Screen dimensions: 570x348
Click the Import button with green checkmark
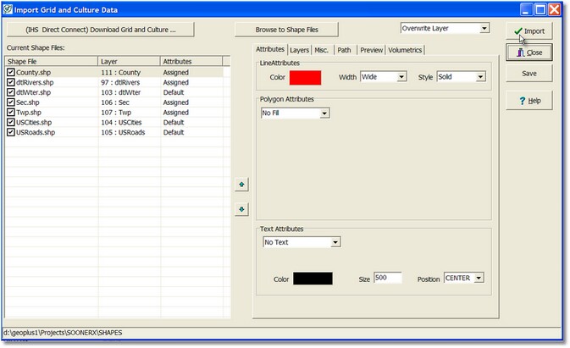click(x=529, y=31)
